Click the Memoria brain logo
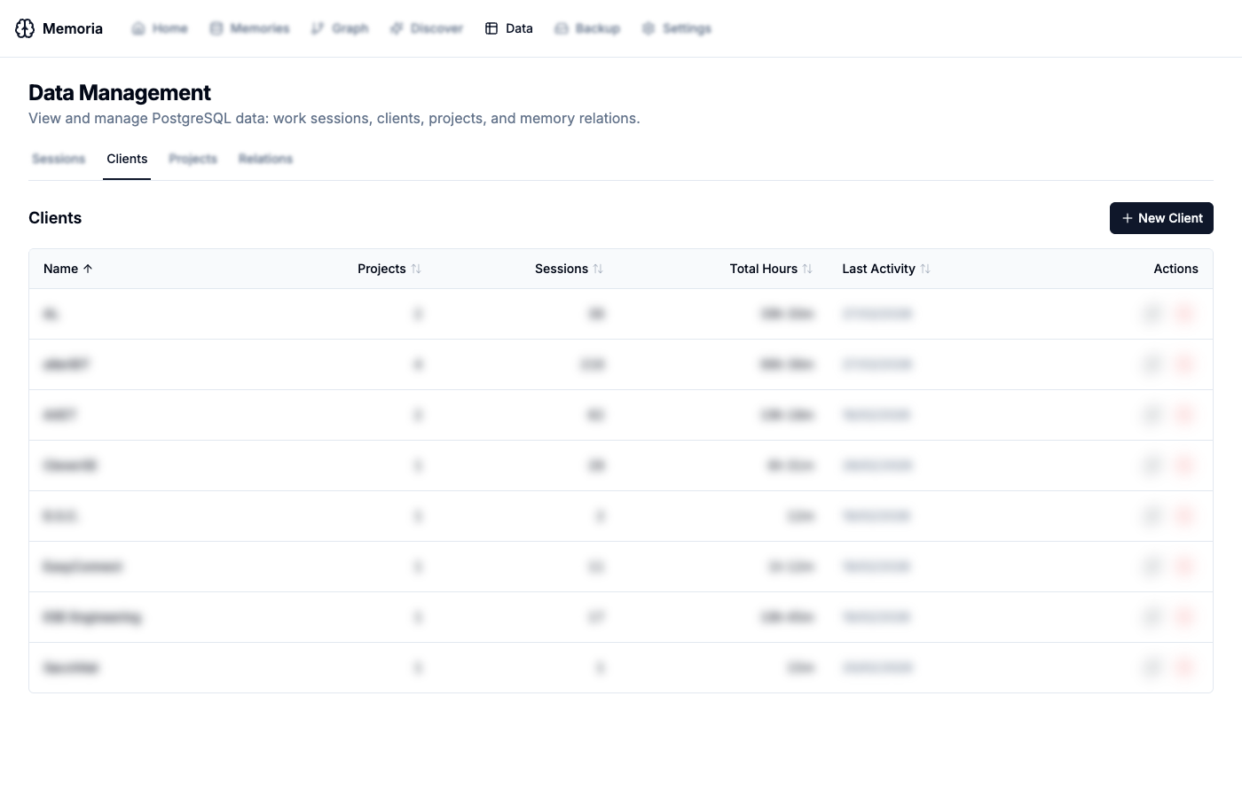 (x=25, y=28)
